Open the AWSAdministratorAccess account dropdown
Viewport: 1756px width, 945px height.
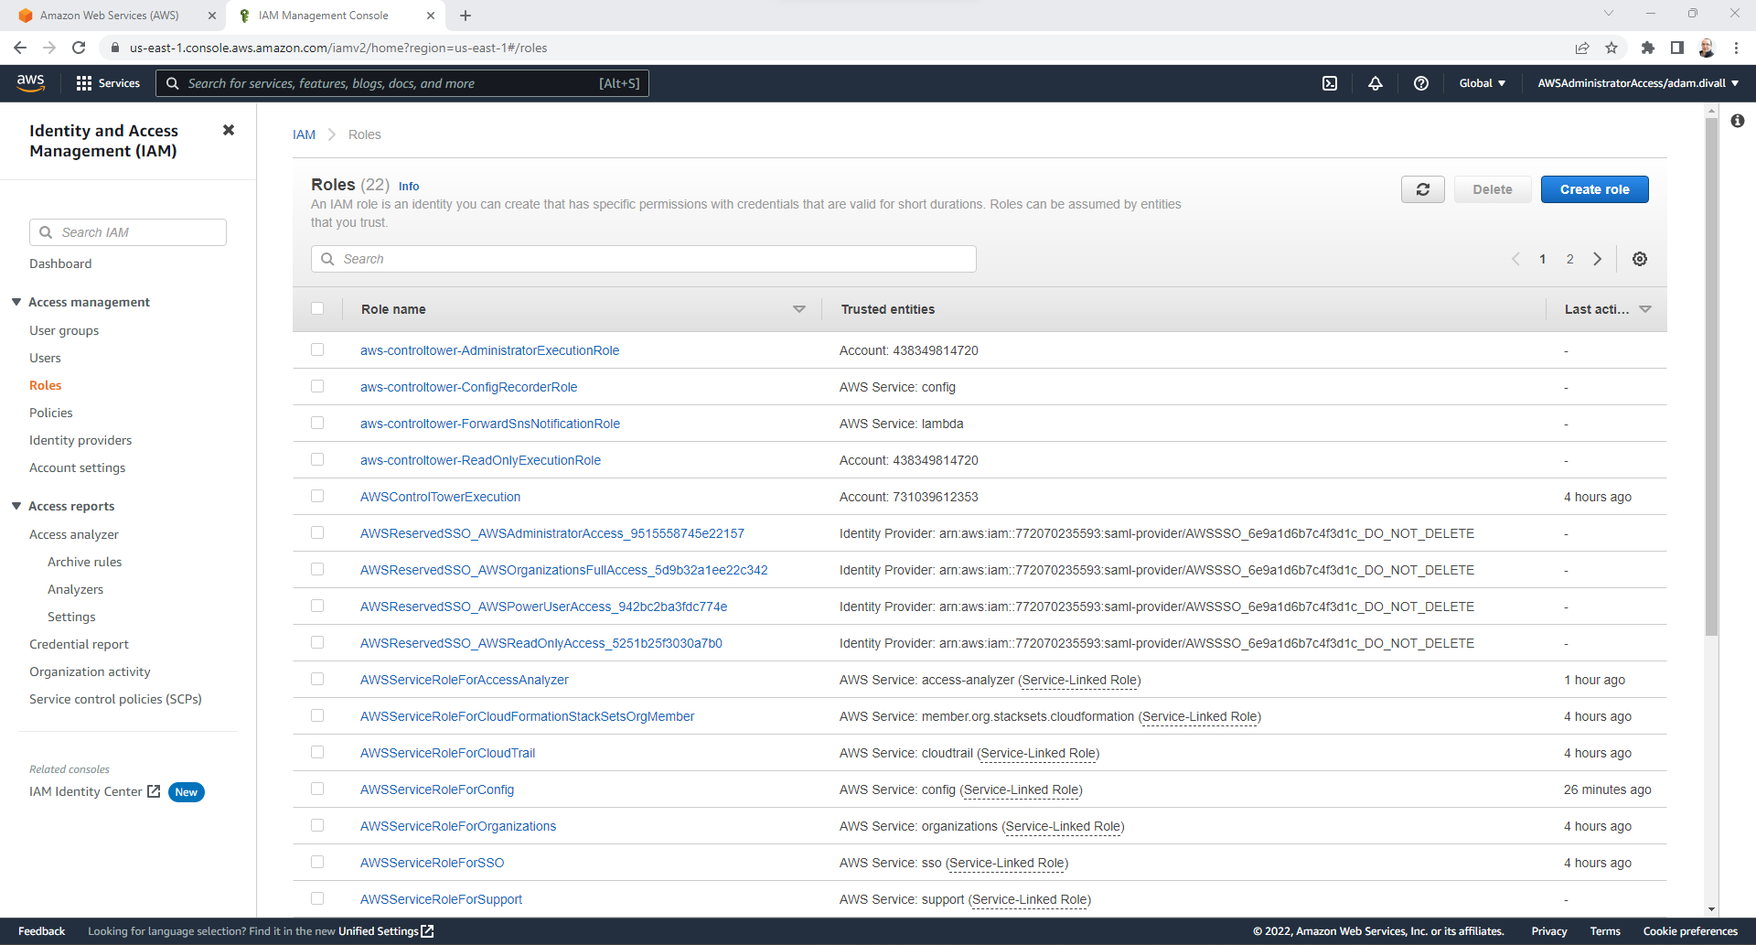[x=1638, y=83]
